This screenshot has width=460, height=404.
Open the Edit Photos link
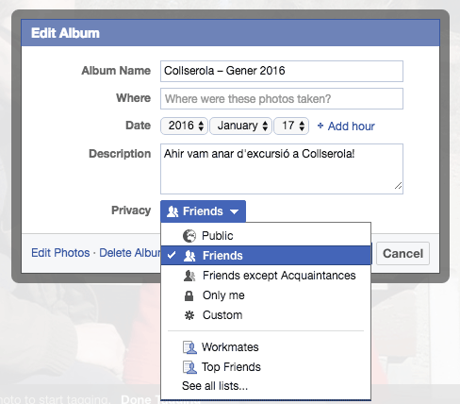(x=60, y=253)
